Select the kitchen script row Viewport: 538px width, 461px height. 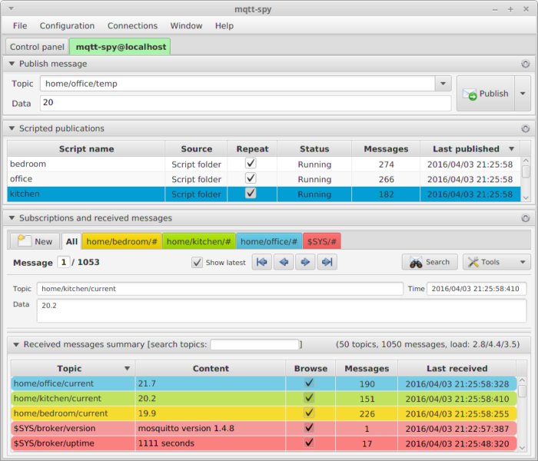pyautogui.click(x=264, y=194)
